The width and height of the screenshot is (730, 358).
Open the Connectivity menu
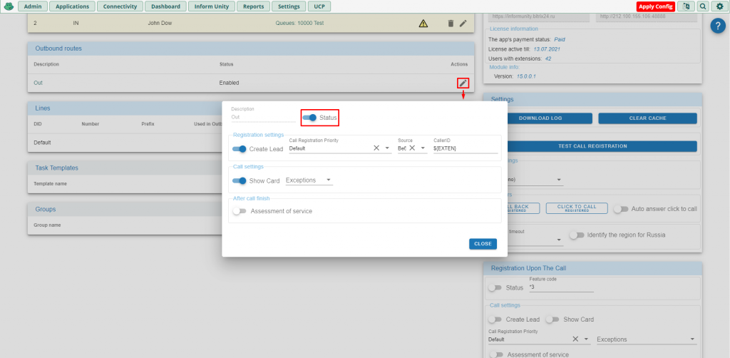(x=120, y=6)
